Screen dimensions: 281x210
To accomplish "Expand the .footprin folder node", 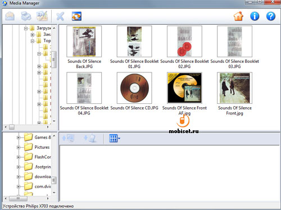I will click(x=19, y=167).
